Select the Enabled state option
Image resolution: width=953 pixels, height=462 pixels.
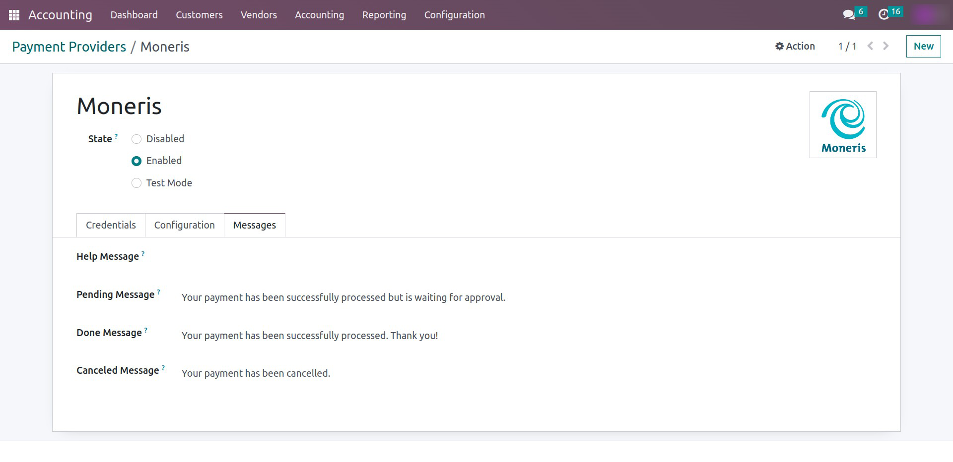point(136,161)
